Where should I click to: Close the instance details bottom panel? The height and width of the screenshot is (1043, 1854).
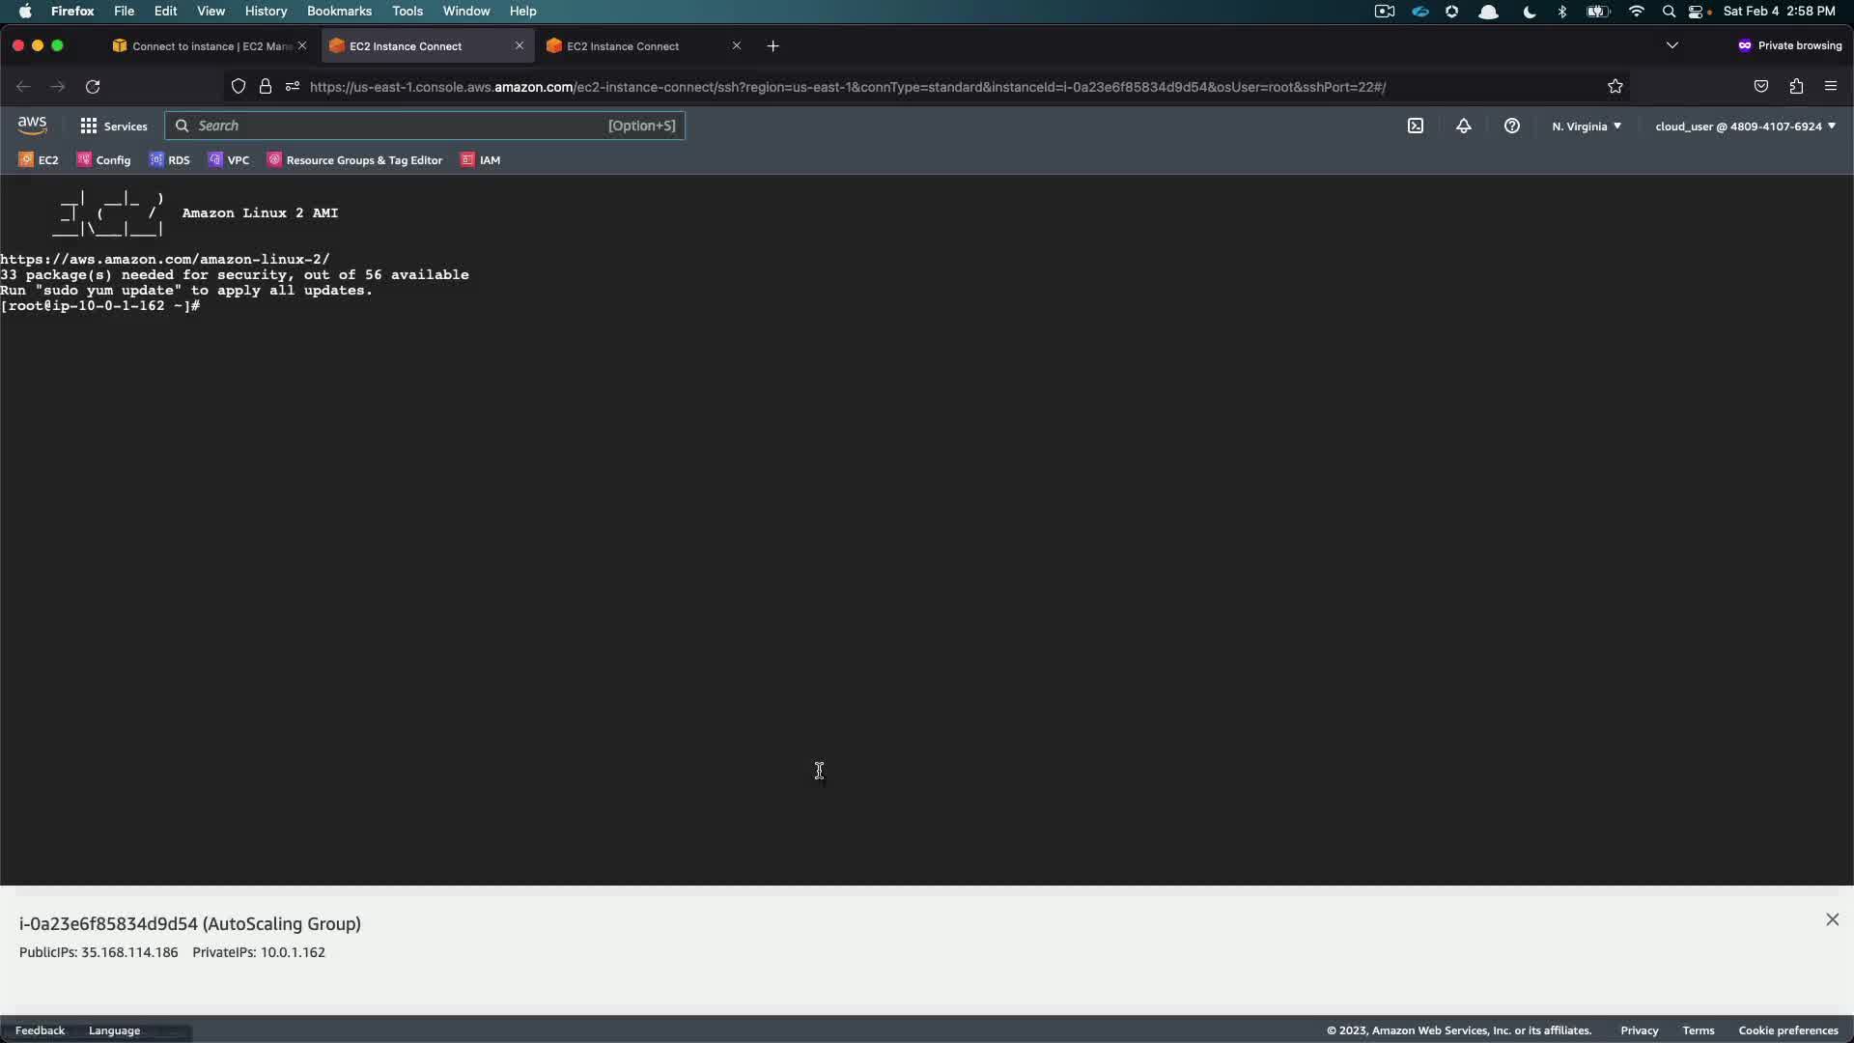(1833, 919)
